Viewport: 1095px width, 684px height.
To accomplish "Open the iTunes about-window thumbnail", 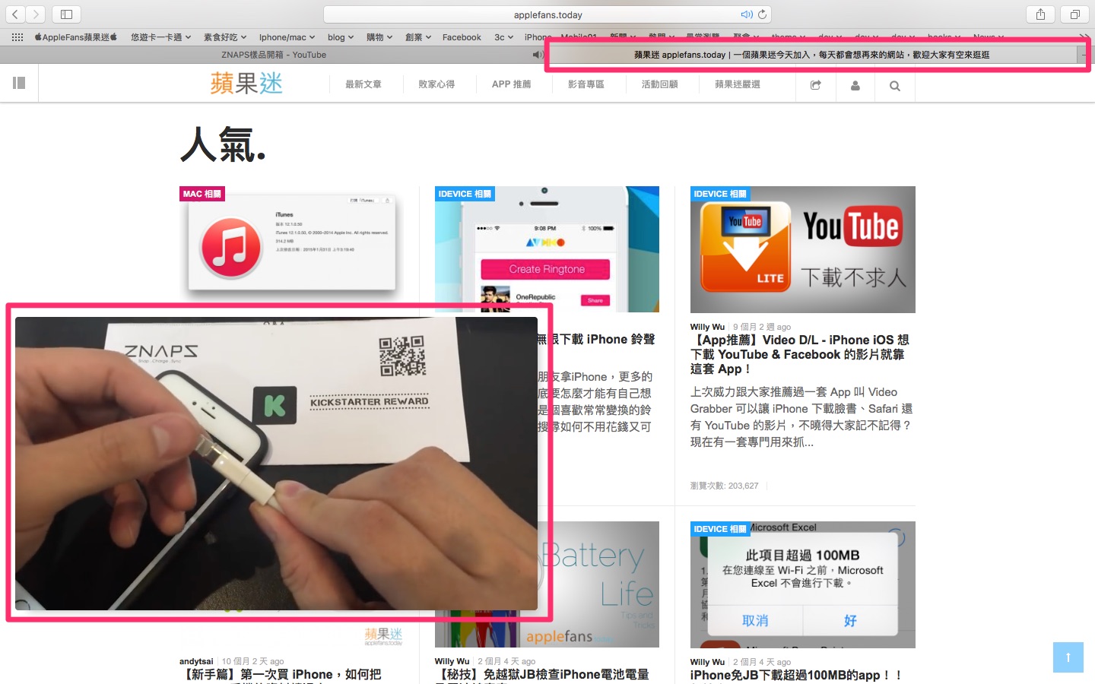I will coord(292,245).
